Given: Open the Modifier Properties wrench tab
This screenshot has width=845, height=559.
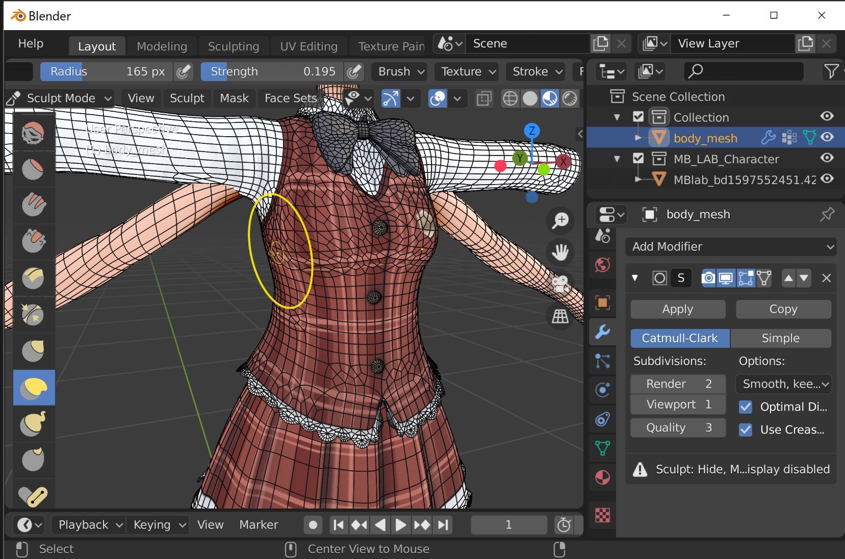Looking at the screenshot, I should pos(602,332).
